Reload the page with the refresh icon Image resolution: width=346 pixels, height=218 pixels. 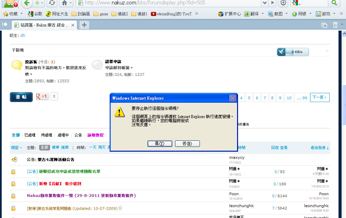51,3
